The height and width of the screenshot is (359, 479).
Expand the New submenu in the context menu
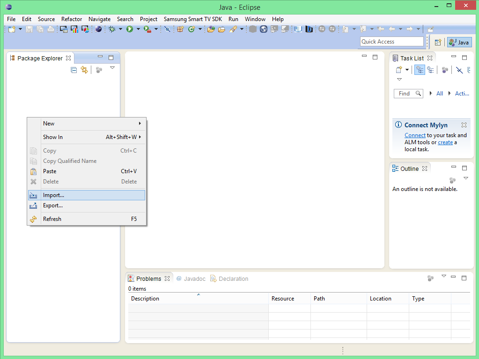tap(87, 123)
